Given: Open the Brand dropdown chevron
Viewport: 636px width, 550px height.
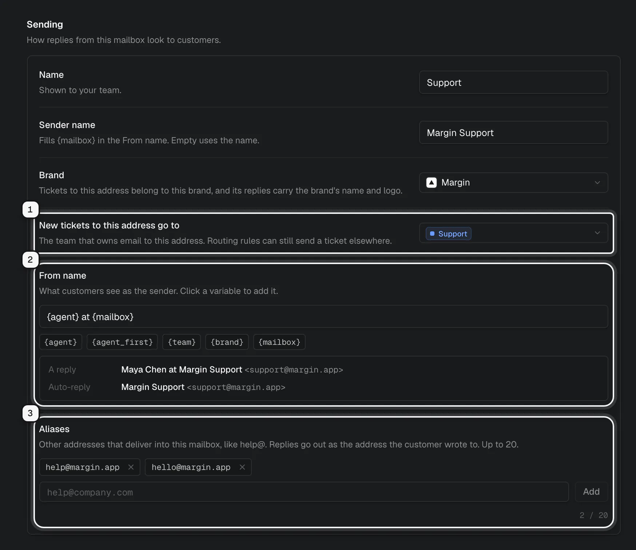Looking at the screenshot, I should tap(597, 183).
